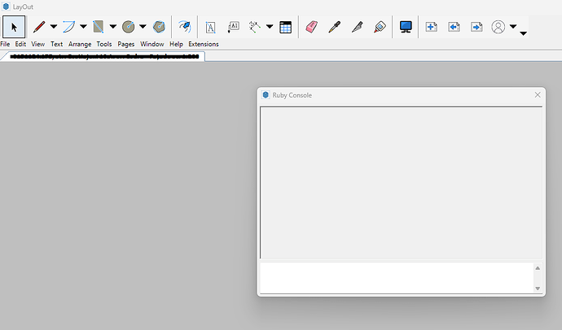Image resolution: width=562 pixels, height=330 pixels.
Task: Choose the Label tool
Action: coord(233,27)
